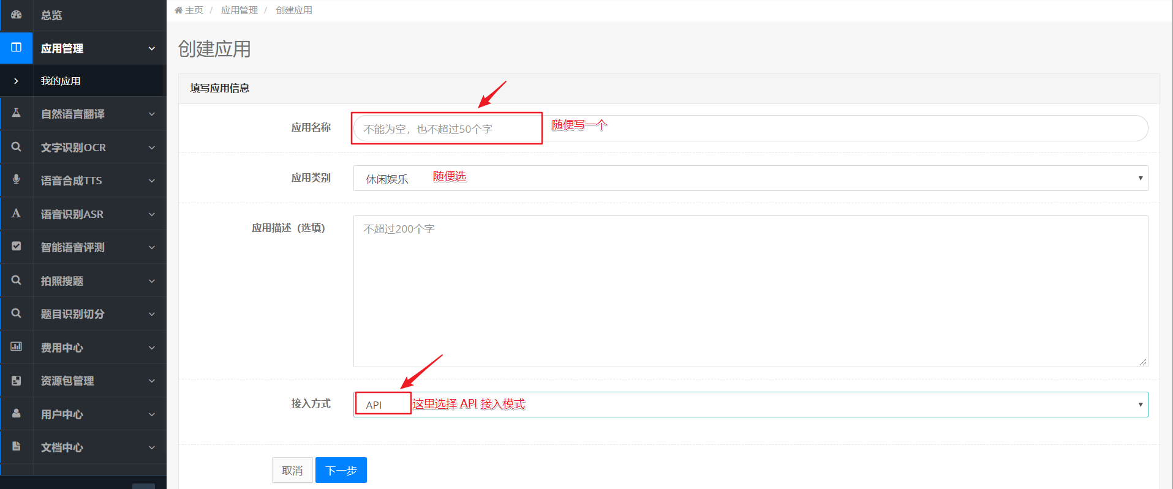Focus the 应用描述 text area
The height and width of the screenshot is (489, 1173).
tap(750, 291)
